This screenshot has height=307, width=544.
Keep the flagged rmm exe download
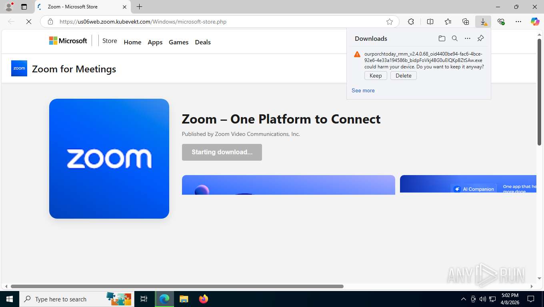pos(376,76)
